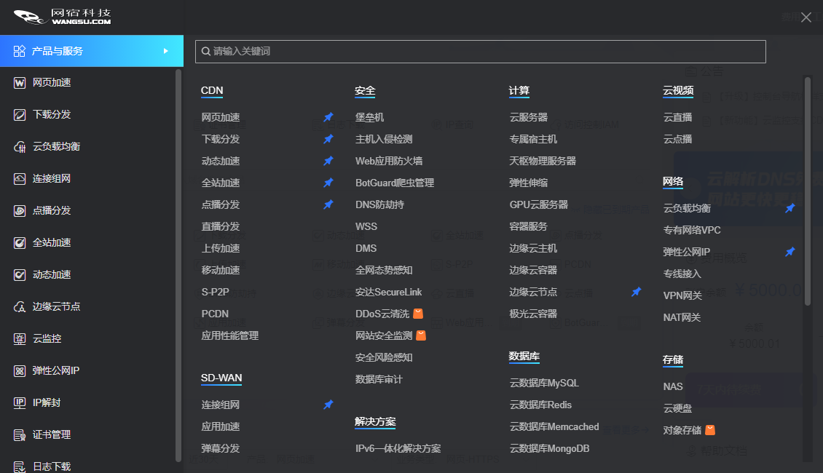Screen dimensions: 823x473
Task: Select the 云负载均衡 sidebar icon
Action: click(20, 147)
